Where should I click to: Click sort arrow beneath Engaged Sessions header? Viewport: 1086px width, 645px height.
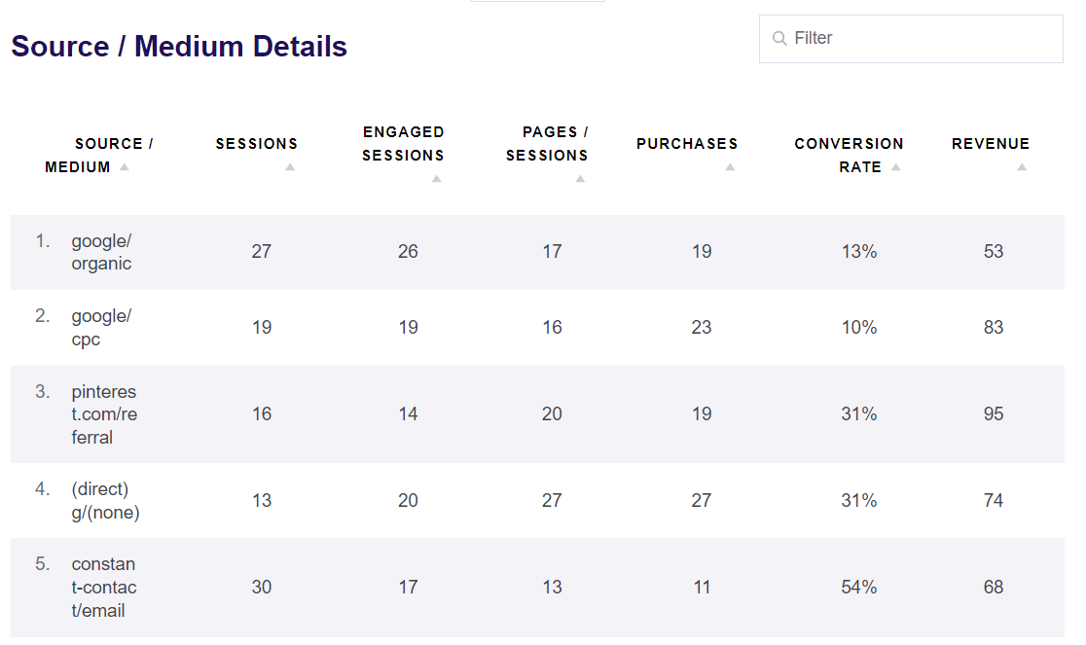tap(437, 179)
